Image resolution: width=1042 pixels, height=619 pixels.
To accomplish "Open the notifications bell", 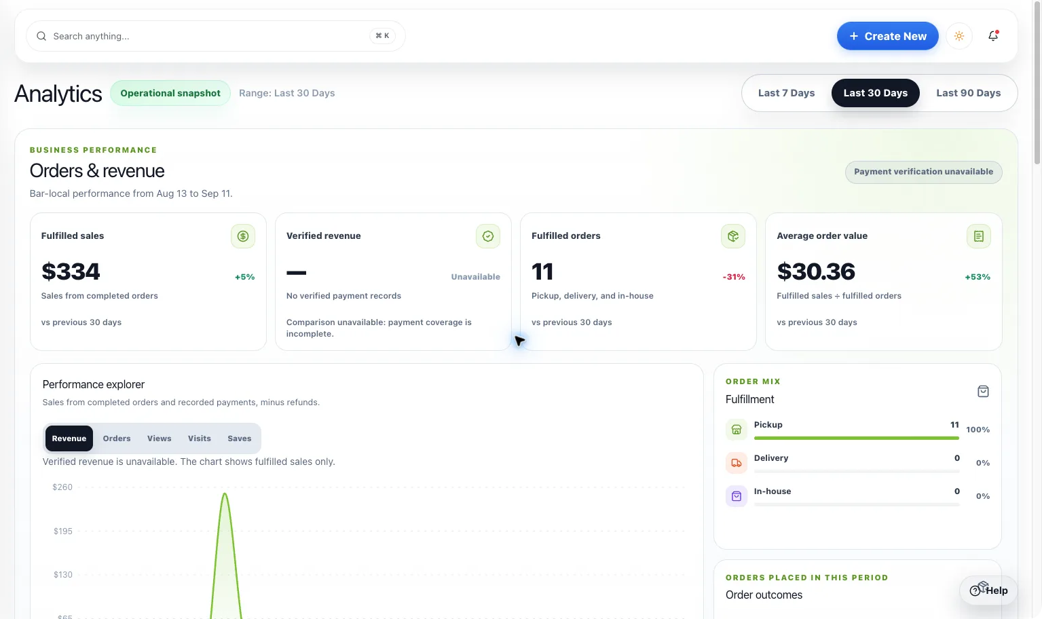I will point(993,36).
